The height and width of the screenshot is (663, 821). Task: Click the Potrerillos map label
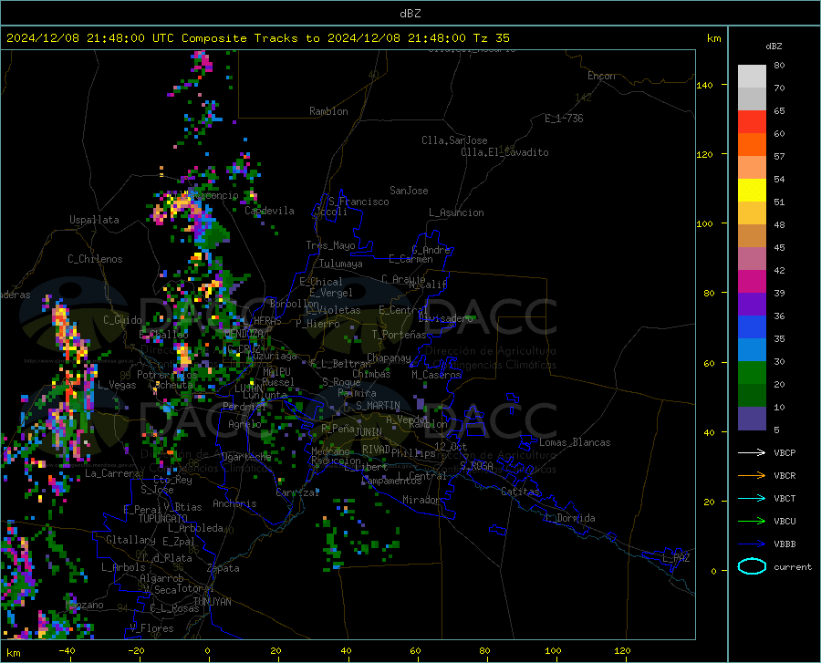[x=167, y=375]
